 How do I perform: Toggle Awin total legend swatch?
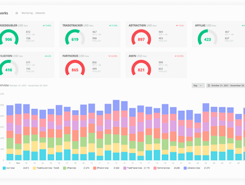click(x=4, y=168)
